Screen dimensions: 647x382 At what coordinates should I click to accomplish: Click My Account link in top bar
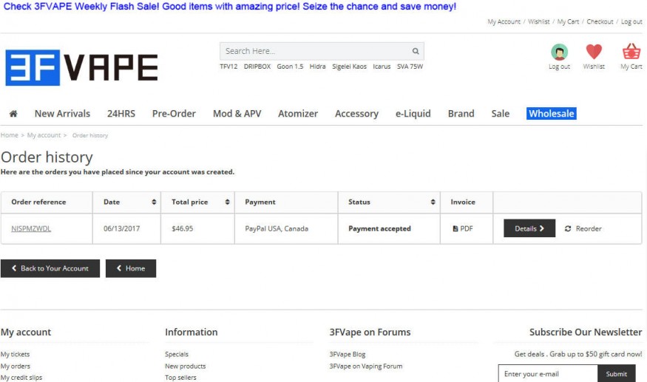tap(504, 21)
